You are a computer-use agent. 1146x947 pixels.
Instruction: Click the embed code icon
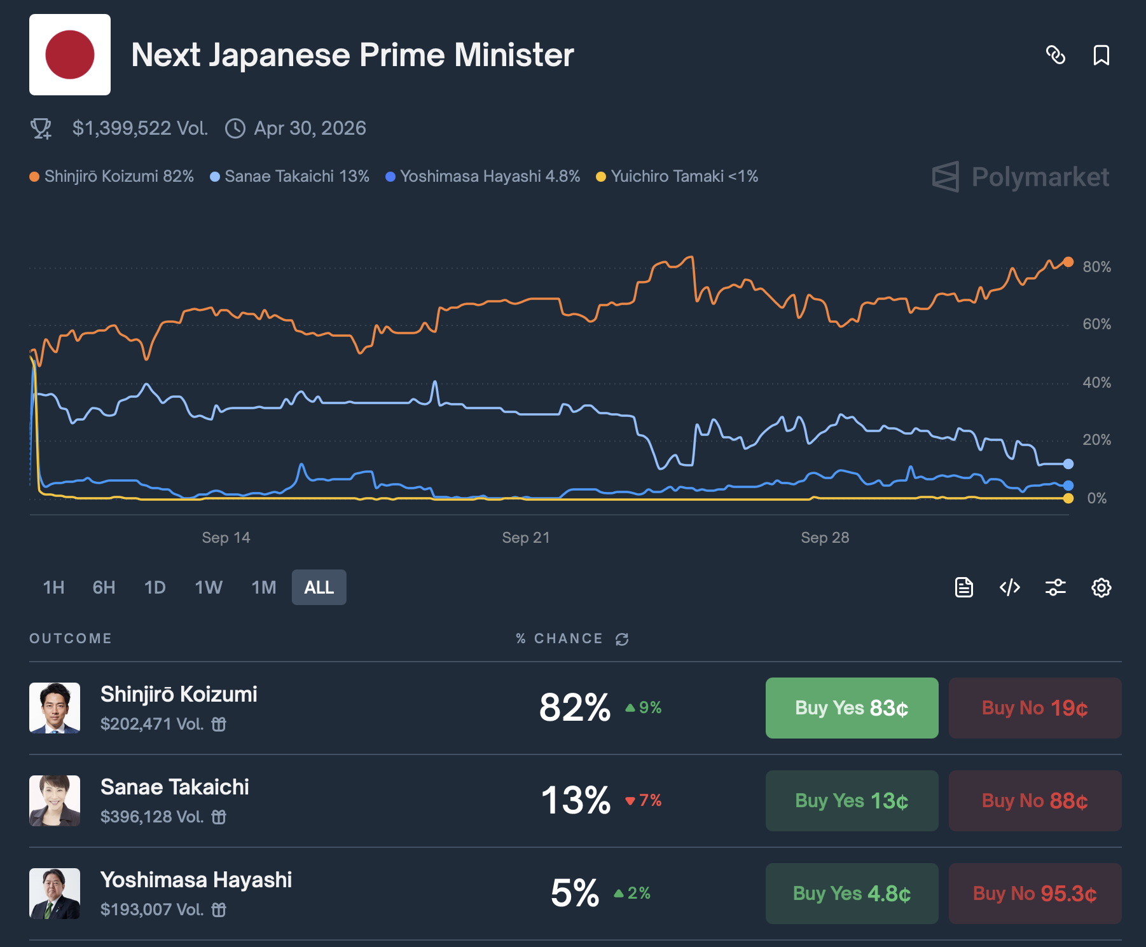(x=1010, y=587)
